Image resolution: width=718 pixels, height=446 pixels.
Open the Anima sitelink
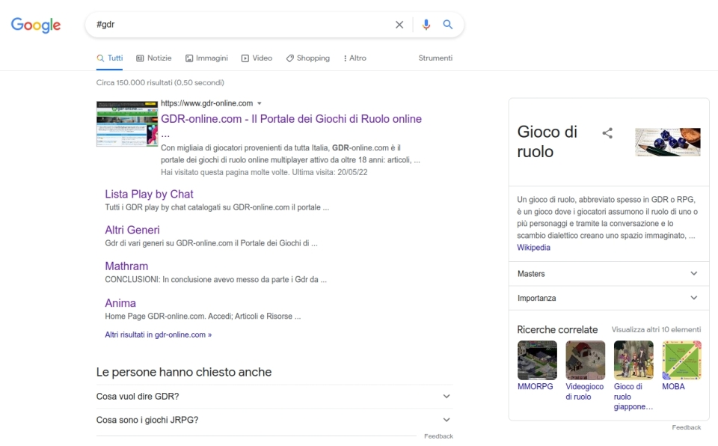coord(120,303)
